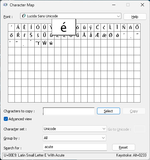150x160 pixels.
Task: Expand the Group by dropdown set to All
Action: click(74, 138)
